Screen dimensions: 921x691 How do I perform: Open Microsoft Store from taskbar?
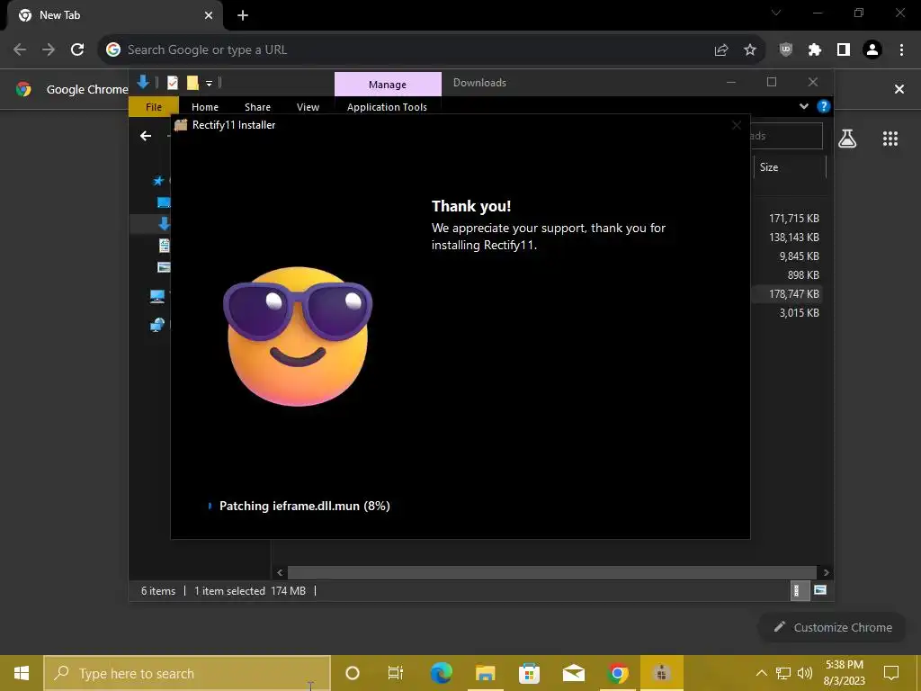click(529, 673)
